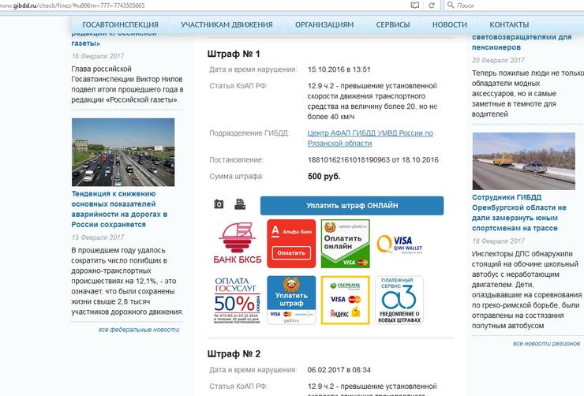Viewport: 584px width, 396px height.
Task: Select the 16 Февраля 2017 news date
Action: (98, 56)
